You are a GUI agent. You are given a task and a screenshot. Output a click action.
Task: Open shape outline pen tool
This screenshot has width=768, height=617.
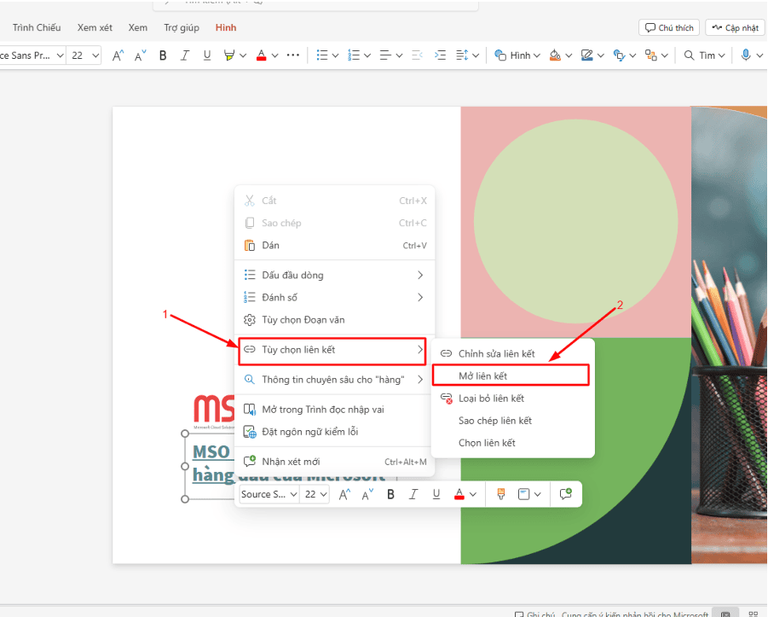586,55
